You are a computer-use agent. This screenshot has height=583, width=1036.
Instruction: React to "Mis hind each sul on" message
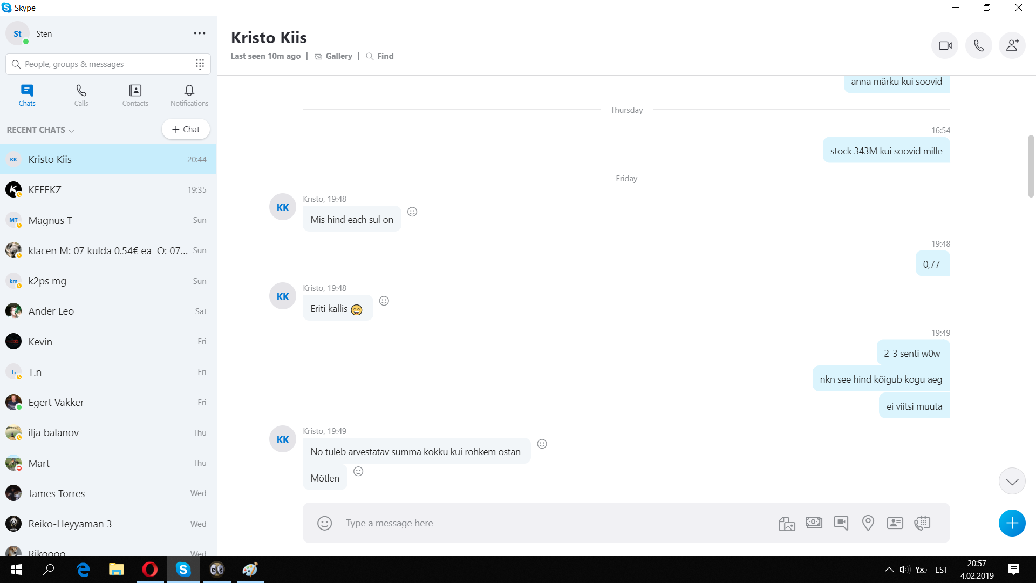pyautogui.click(x=412, y=212)
